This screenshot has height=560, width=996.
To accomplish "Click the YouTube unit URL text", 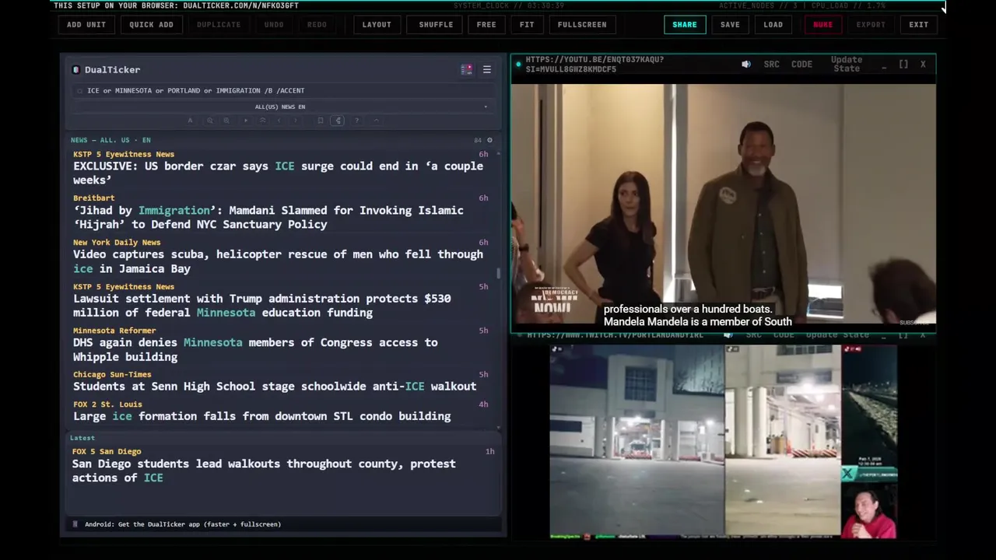I will click(x=594, y=64).
